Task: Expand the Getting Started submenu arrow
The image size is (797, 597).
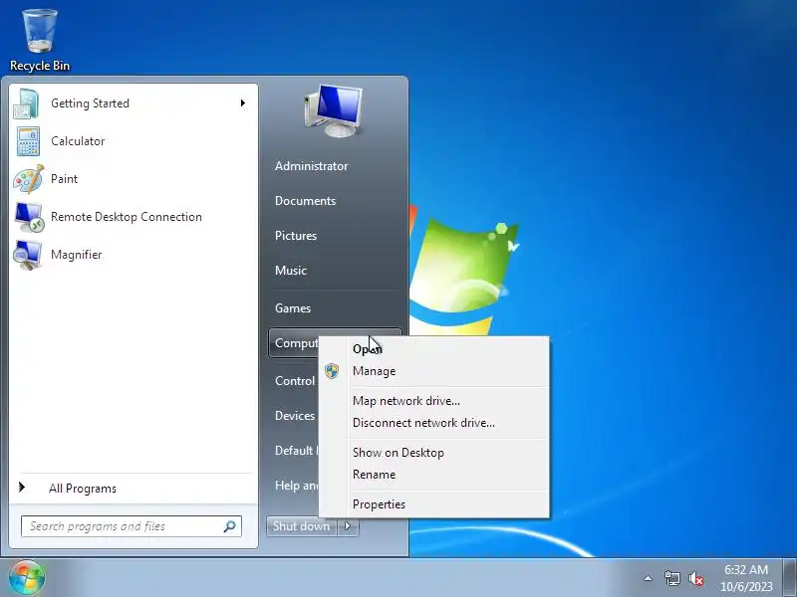Action: click(x=243, y=103)
